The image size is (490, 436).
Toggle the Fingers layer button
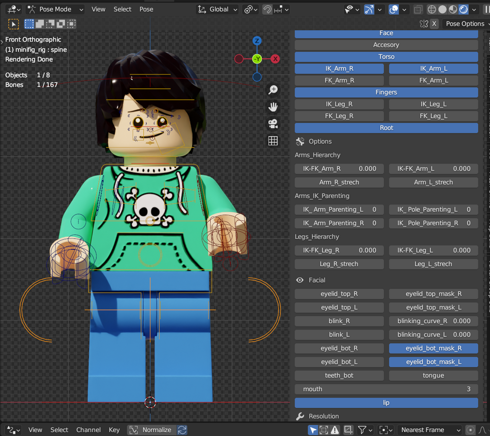(386, 92)
